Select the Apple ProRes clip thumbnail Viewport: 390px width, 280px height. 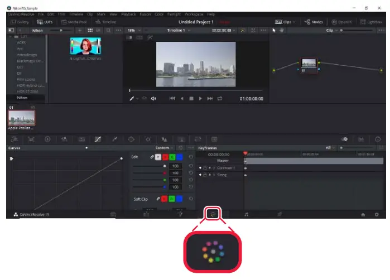[x=21, y=118]
